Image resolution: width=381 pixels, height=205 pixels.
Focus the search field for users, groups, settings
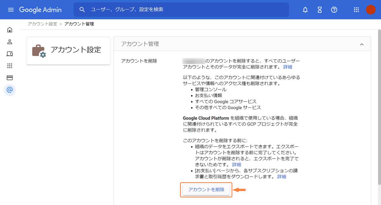click(181, 10)
